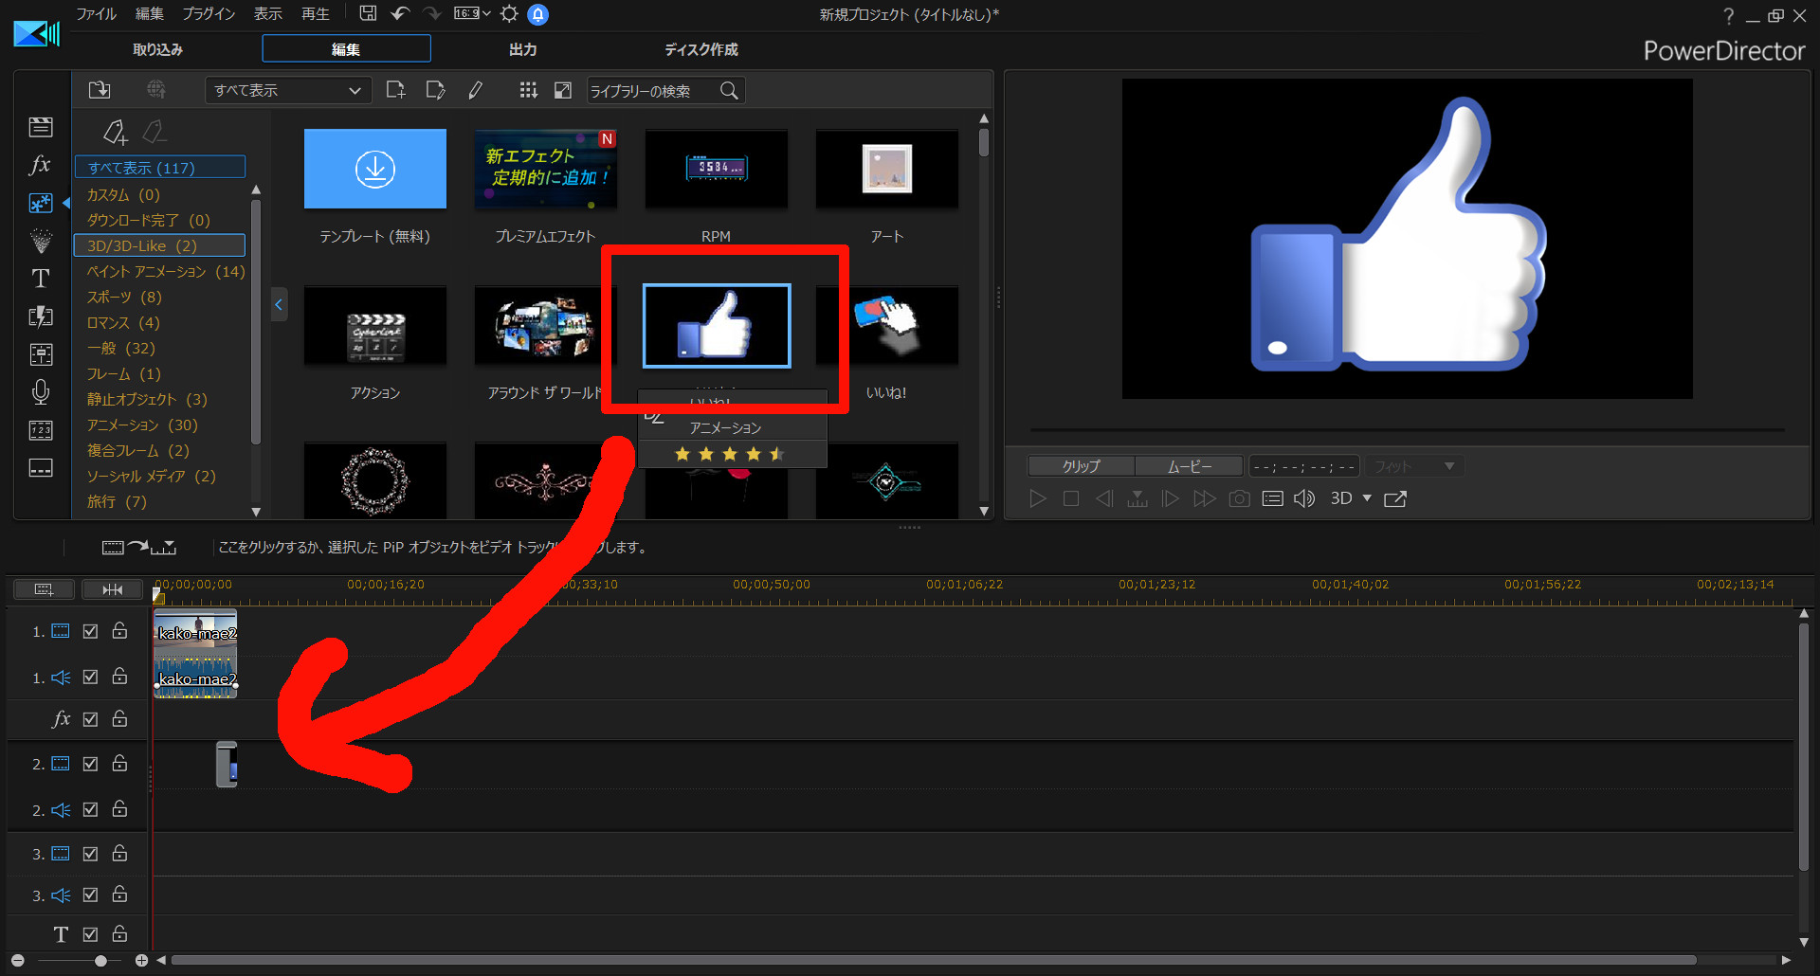1820x976 pixels.
Task: Toggle video track 3 checkbox
Action: click(x=90, y=854)
